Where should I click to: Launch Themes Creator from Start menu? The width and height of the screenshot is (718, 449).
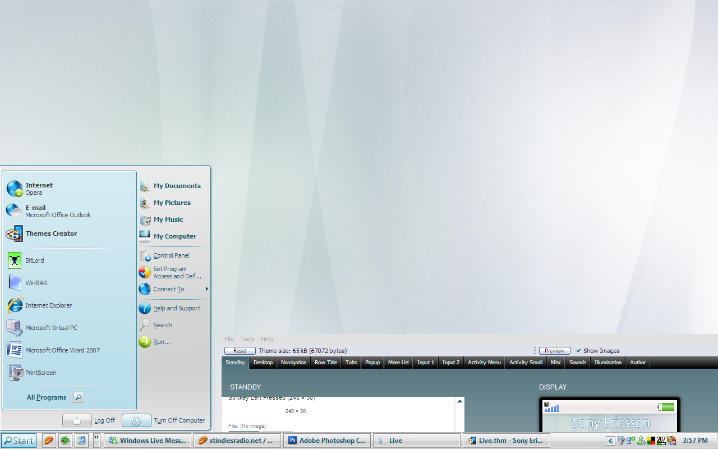[68, 233]
